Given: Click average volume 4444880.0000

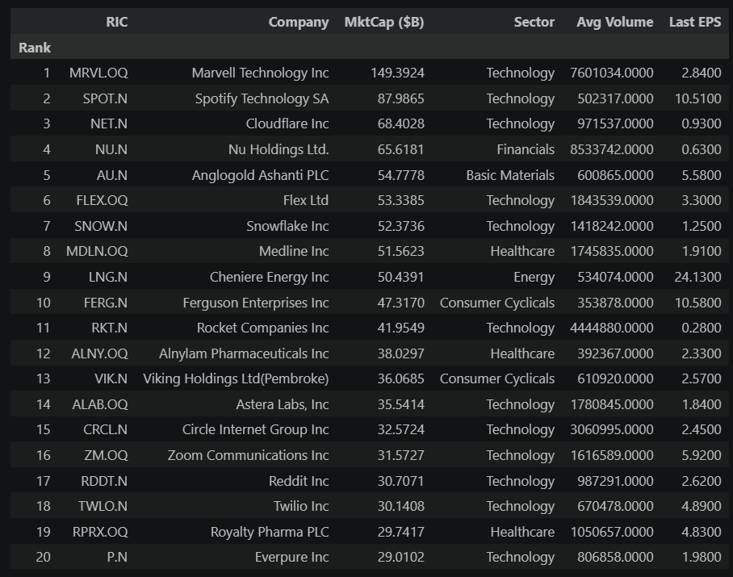Looking at the screenshot, I should (611, 328).
